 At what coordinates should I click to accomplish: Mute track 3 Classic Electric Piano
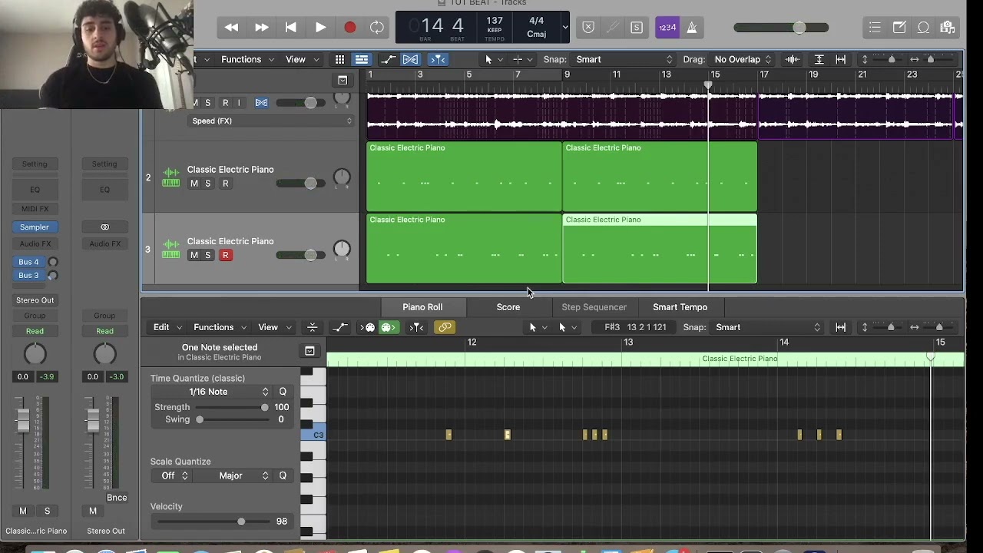click(x=194, y=255)
